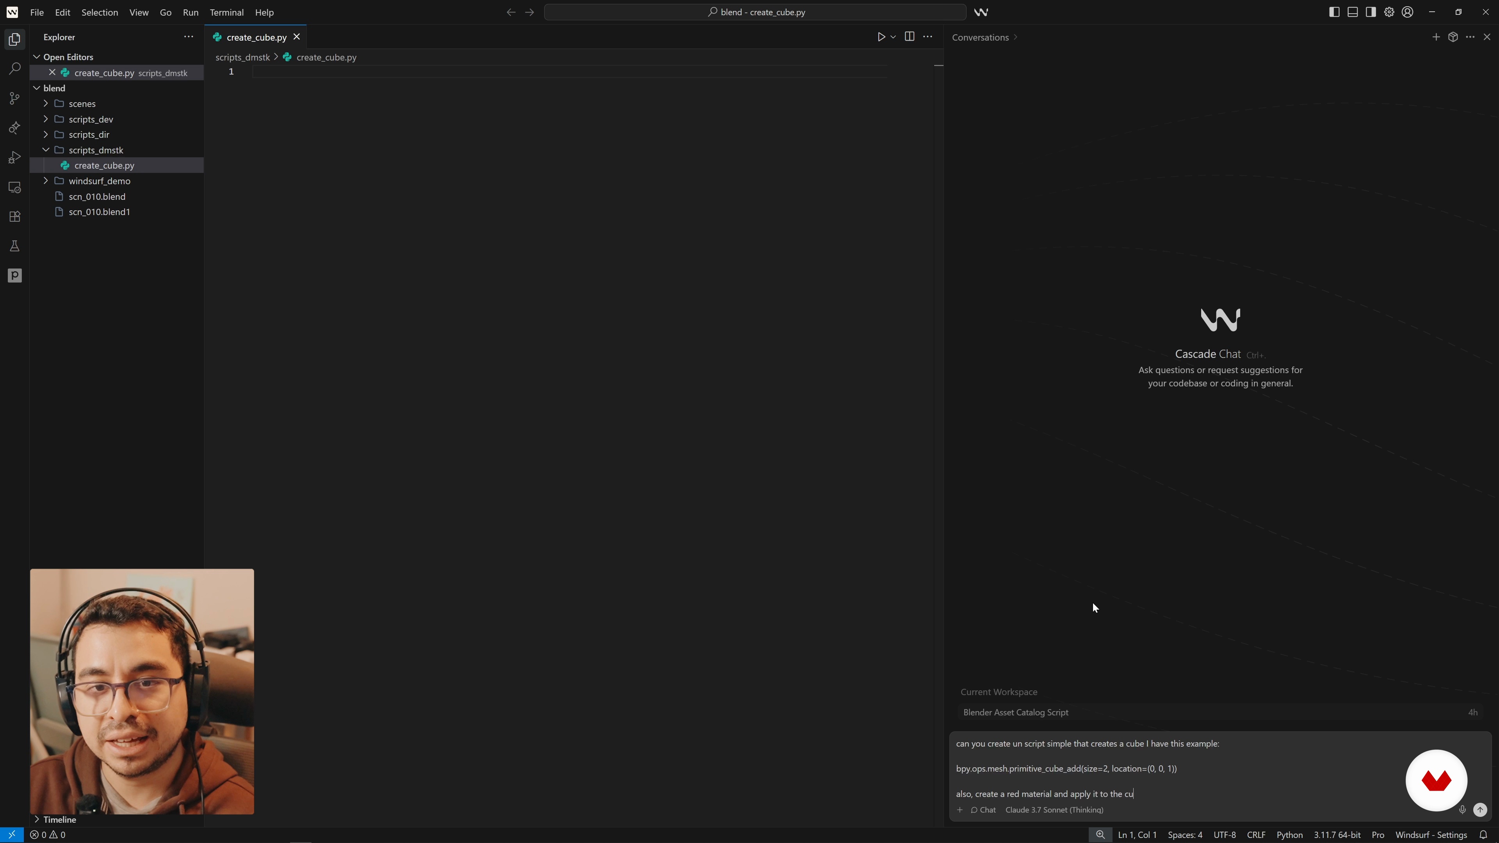Viewport: 1499px width, 843px height.
Task: Click the microphone voice input icon
Action: [1462, 809]
